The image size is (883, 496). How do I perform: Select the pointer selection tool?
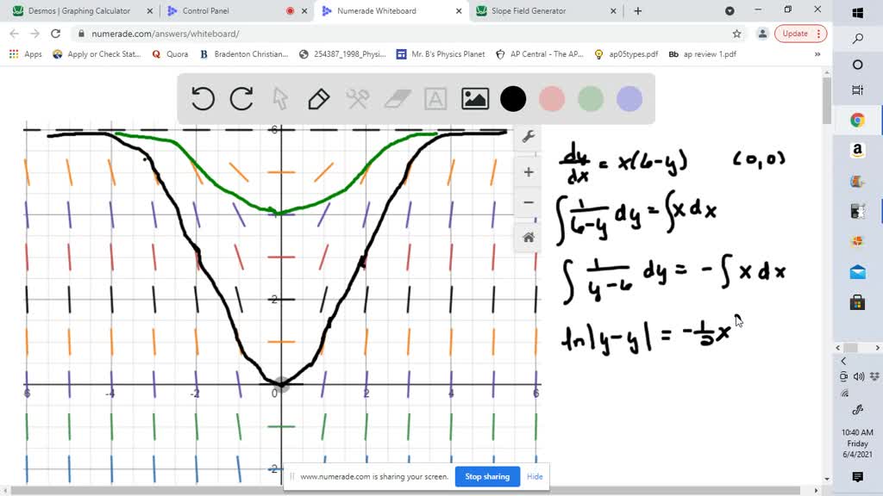click(x=279, y=98)
